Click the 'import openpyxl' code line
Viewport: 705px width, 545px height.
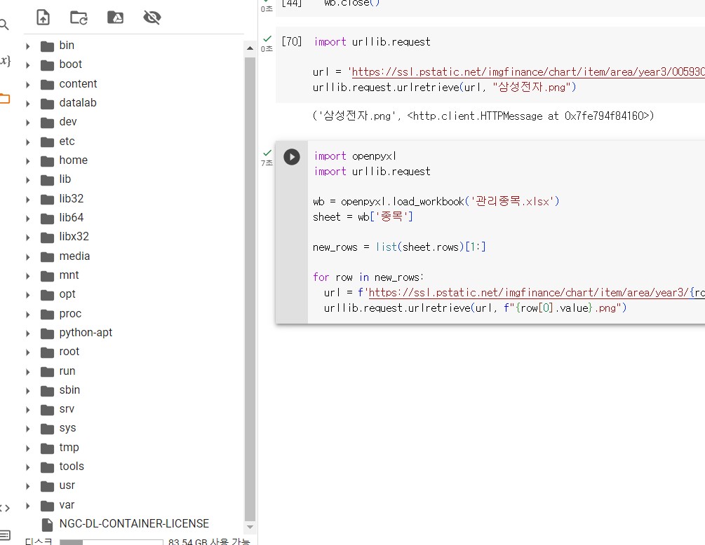355,156
